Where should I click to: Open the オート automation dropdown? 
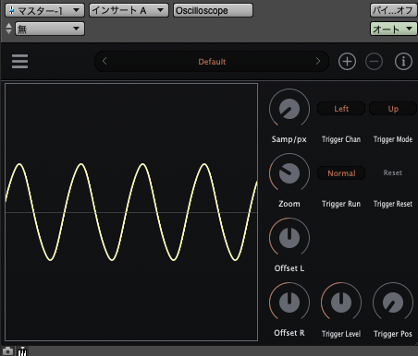point(393,29)
